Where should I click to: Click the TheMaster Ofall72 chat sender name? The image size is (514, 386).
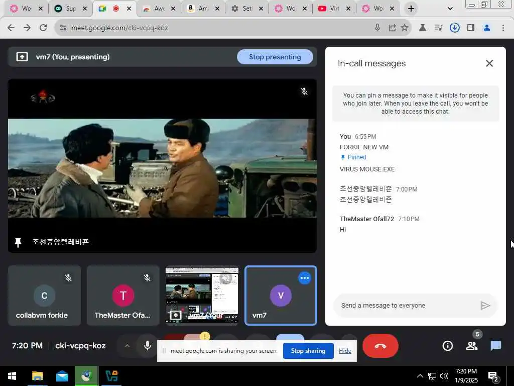click(x=367, y=219)
